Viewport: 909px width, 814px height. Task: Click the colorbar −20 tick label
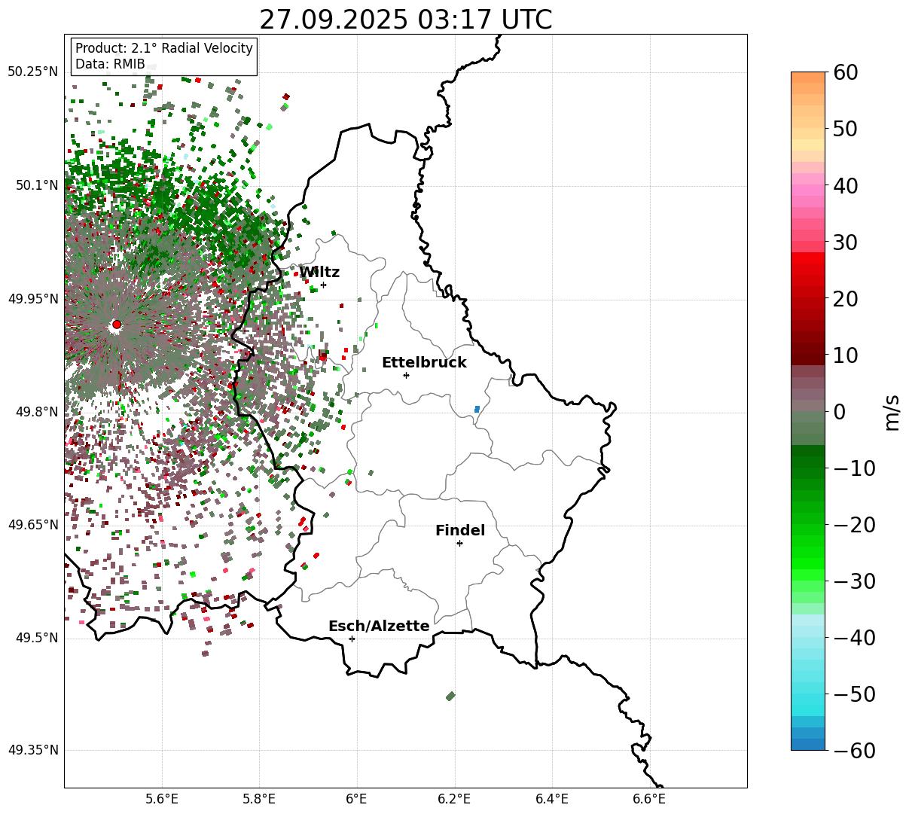point(854,525)
